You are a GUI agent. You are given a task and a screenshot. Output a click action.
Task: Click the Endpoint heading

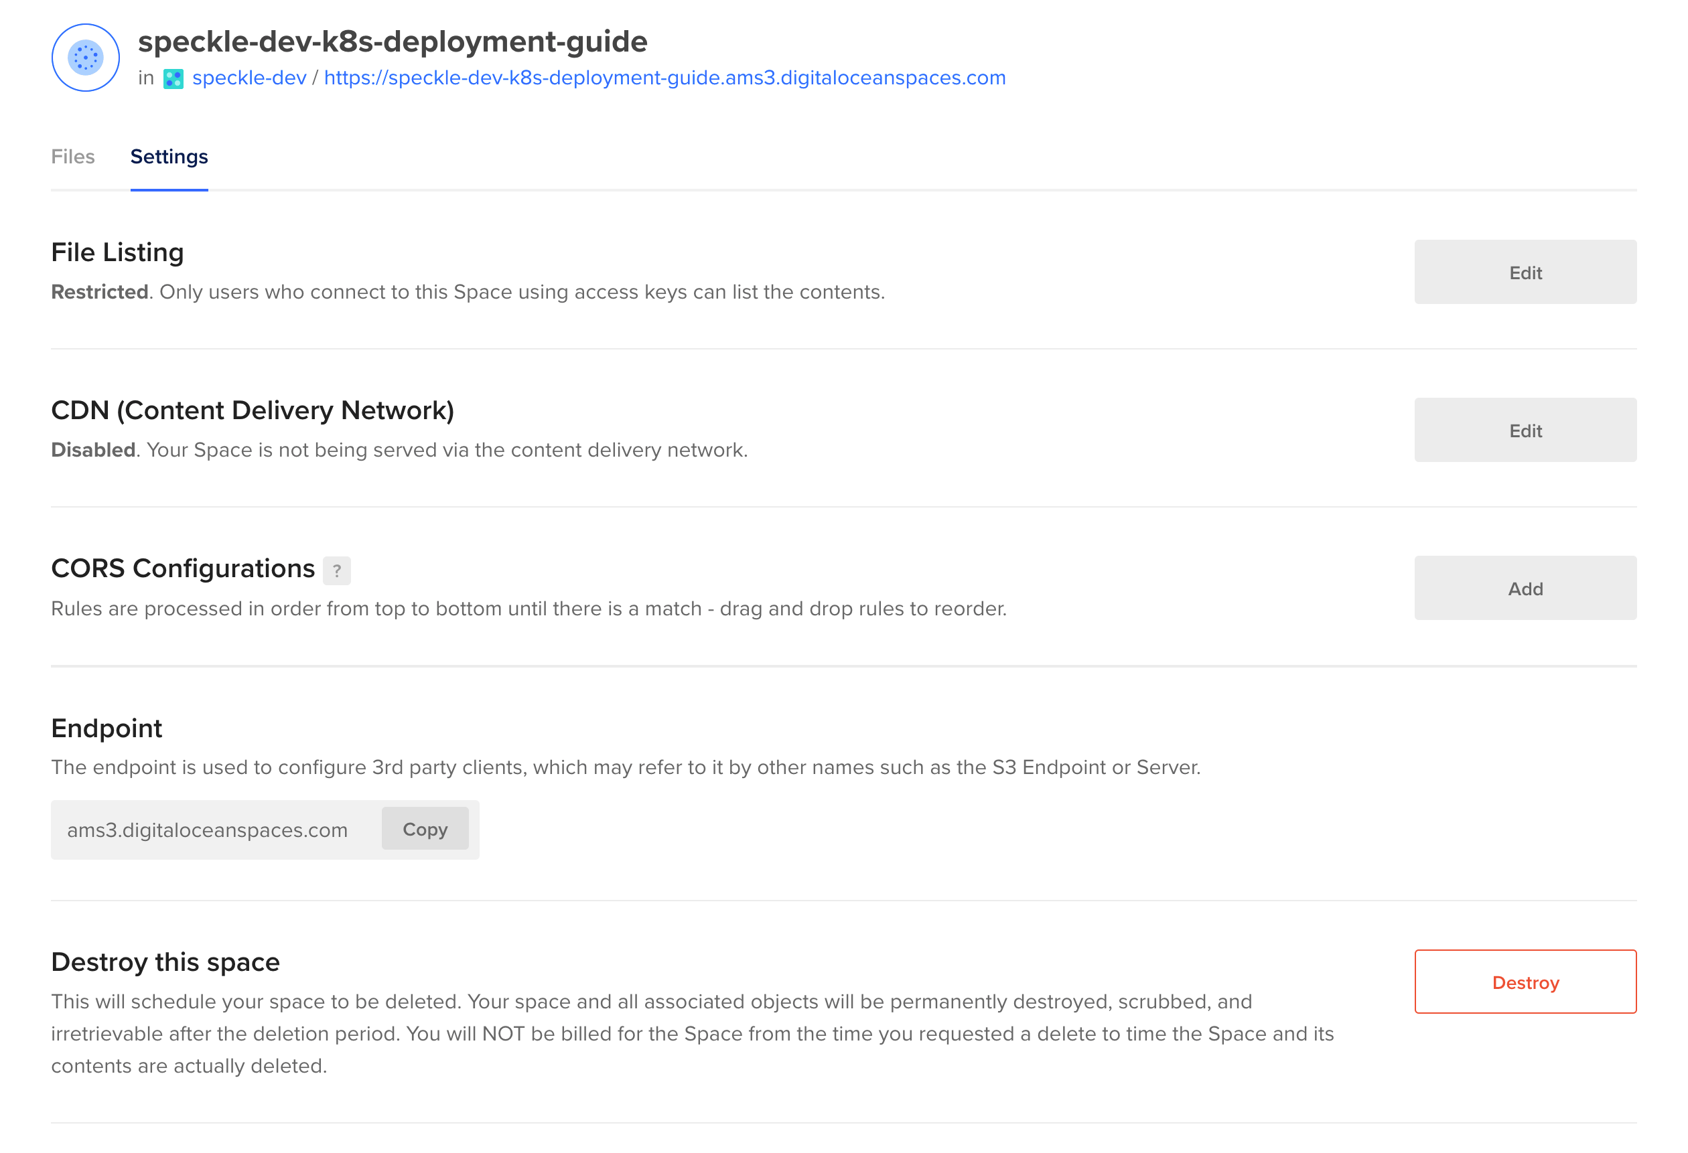tap(107, 728)
